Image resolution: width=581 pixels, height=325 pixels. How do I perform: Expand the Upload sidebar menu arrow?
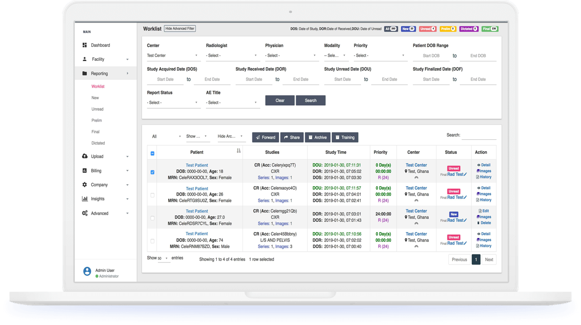click(127, 156)
